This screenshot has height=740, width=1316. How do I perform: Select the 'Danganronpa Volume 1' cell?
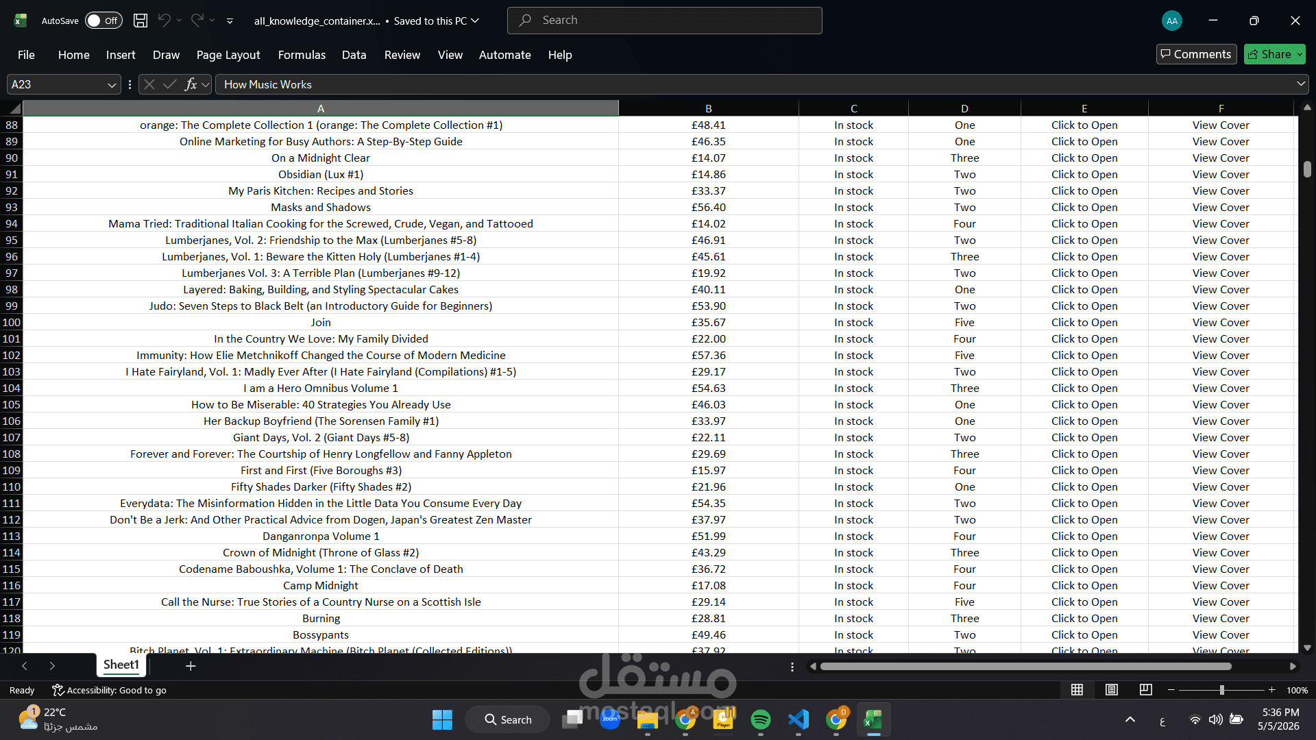coord(321,536)
